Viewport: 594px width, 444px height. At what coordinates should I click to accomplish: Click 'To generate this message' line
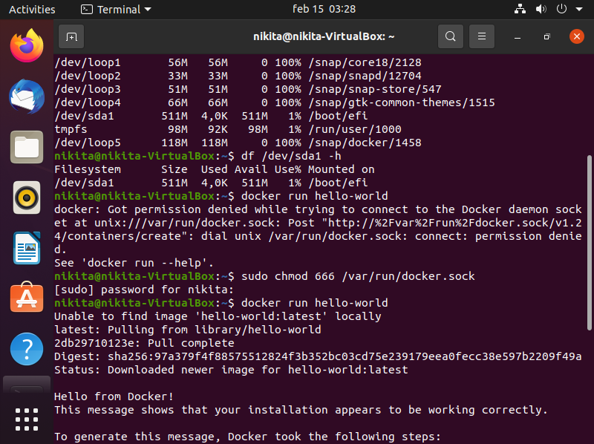point(248,437)
